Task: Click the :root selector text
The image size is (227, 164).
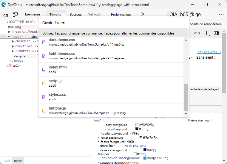Action: click(97, 120)
